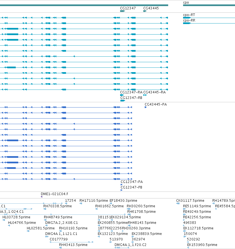Select EST RH70338.5prime
235x249 pixels.
click(57, 206)
